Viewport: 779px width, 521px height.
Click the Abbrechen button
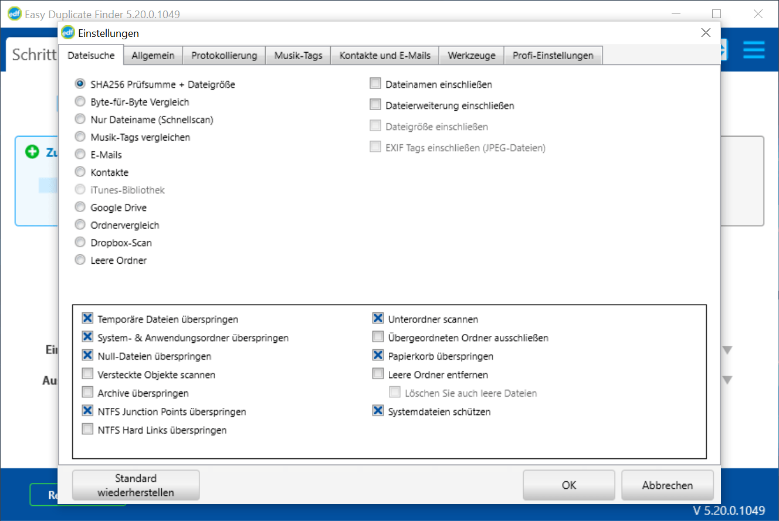(x=668, y=485)
